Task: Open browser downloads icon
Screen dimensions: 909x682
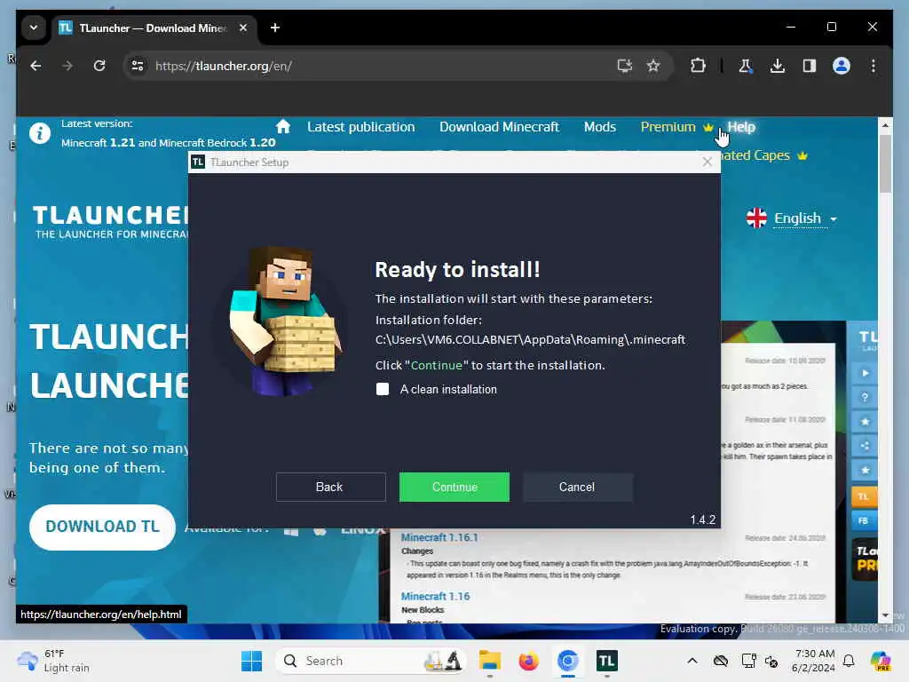Action: tap(778, 66)
